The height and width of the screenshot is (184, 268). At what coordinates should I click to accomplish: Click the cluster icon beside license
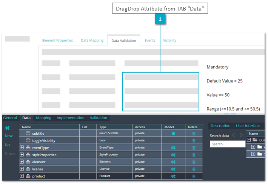coord(28,169)
